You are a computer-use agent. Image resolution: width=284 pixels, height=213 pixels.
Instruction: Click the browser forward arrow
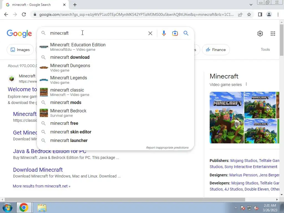(15, 14)
